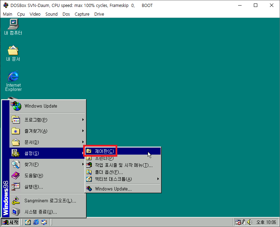
Task: Click the 프로그램(P) folder icon
Action: click(16, 120)
